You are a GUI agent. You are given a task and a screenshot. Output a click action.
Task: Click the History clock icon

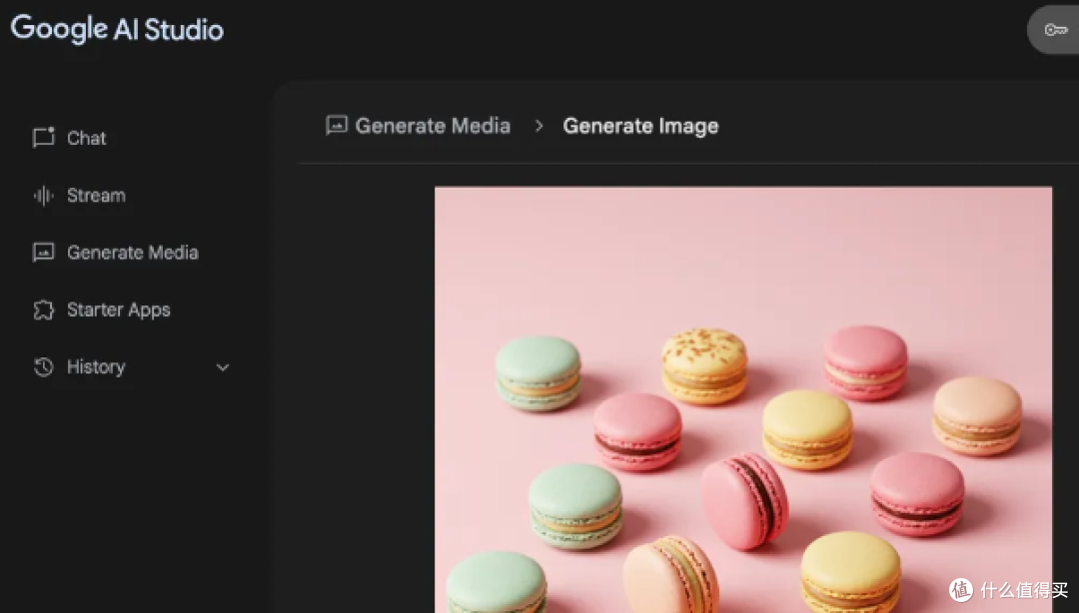tap(43, 366)
